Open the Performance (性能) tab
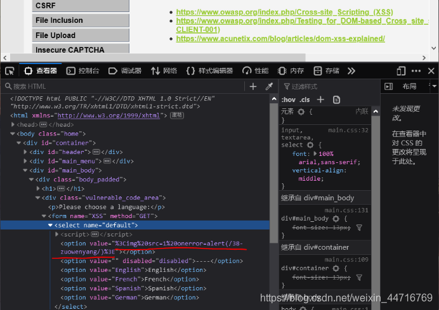This screenshot has height=310, width=439. 256,71
